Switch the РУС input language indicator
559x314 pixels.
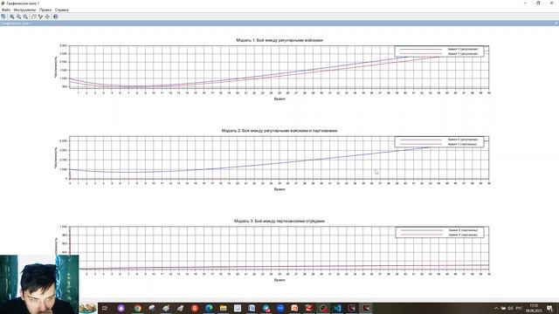519,308
